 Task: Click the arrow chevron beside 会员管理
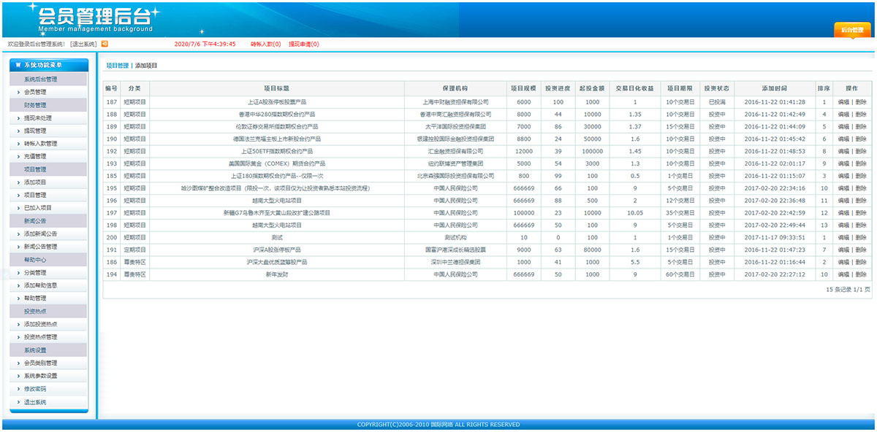click(18, 92)
